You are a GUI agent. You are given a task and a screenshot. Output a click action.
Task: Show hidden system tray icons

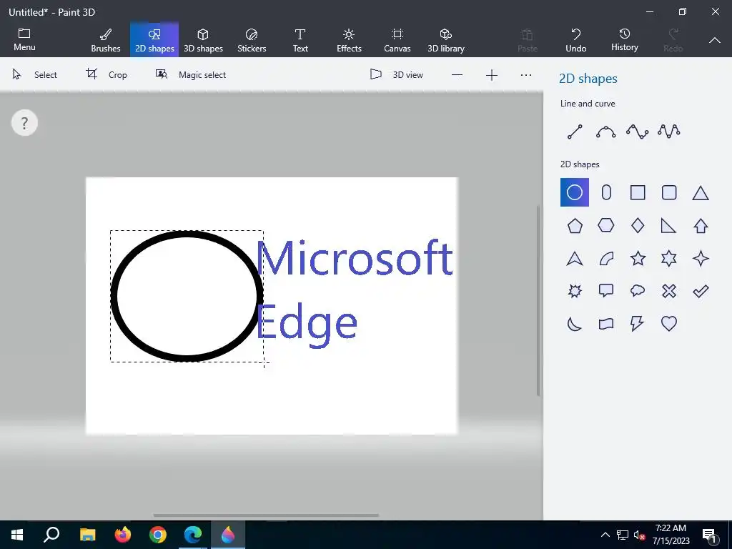point(605,535)
